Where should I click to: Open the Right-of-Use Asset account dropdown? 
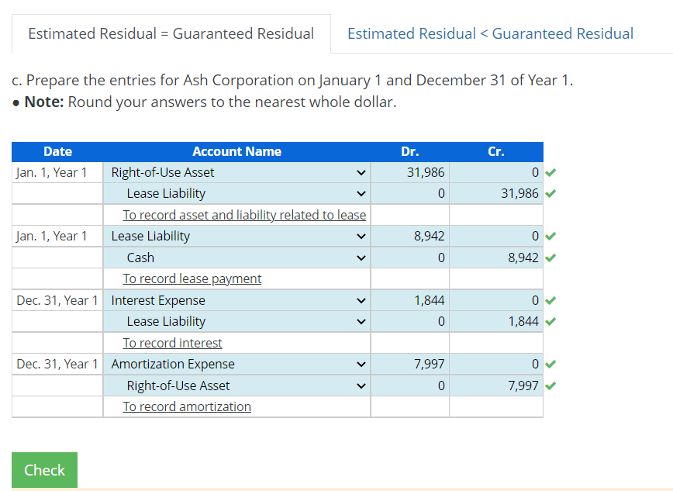click(360, 172)
